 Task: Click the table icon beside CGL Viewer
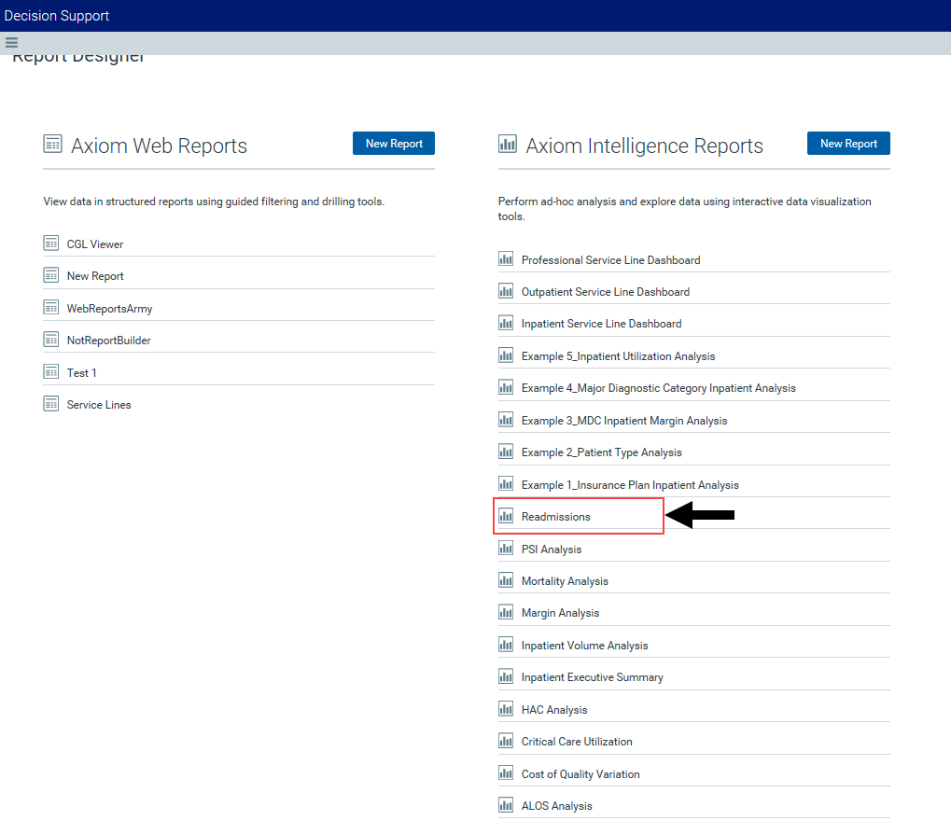point(51,244)
